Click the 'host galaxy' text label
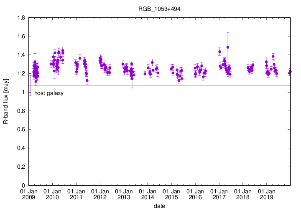 [48, 93]
